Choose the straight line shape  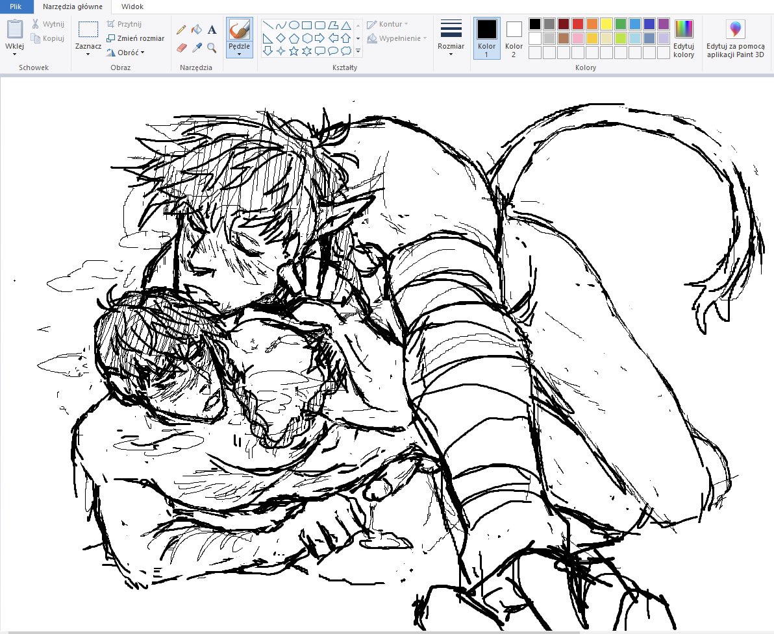[x=268, y=25]
